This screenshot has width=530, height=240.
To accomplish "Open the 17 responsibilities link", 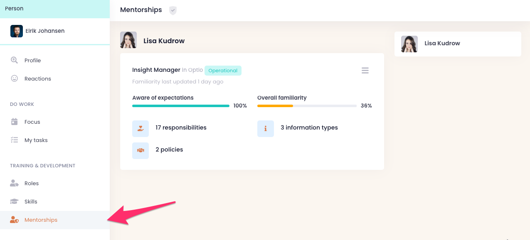I will click(181, 127).
